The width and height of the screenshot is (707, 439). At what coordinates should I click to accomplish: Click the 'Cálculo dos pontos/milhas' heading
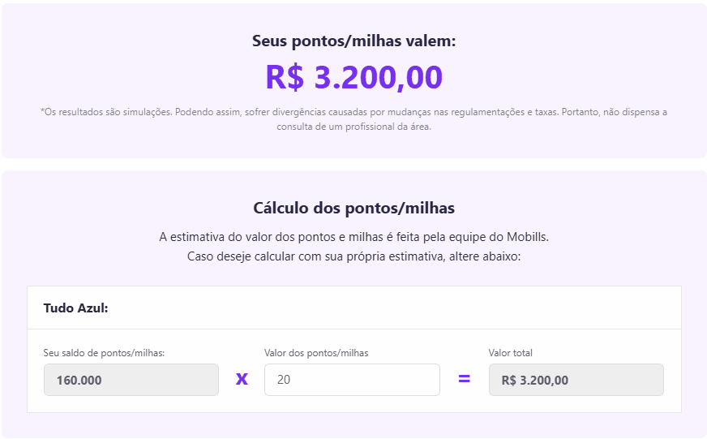(353, 209)
